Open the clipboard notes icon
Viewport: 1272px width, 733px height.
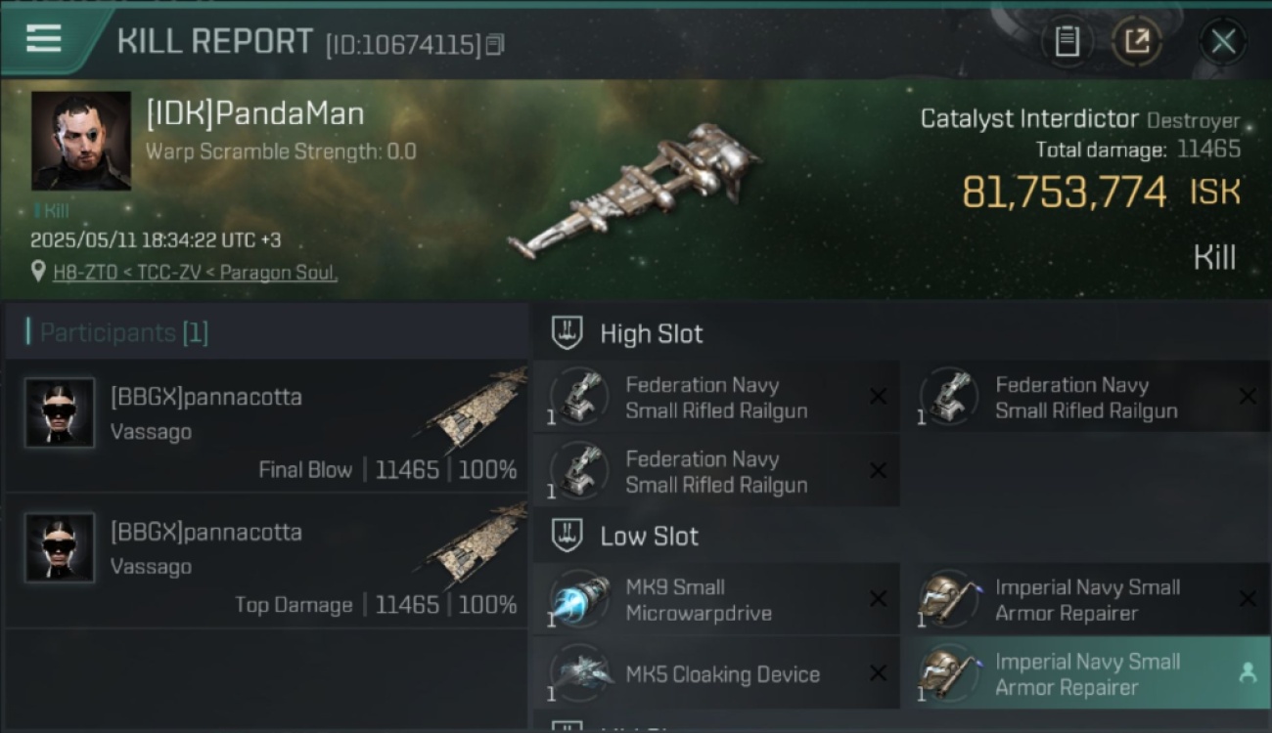tap(1067, 41)
